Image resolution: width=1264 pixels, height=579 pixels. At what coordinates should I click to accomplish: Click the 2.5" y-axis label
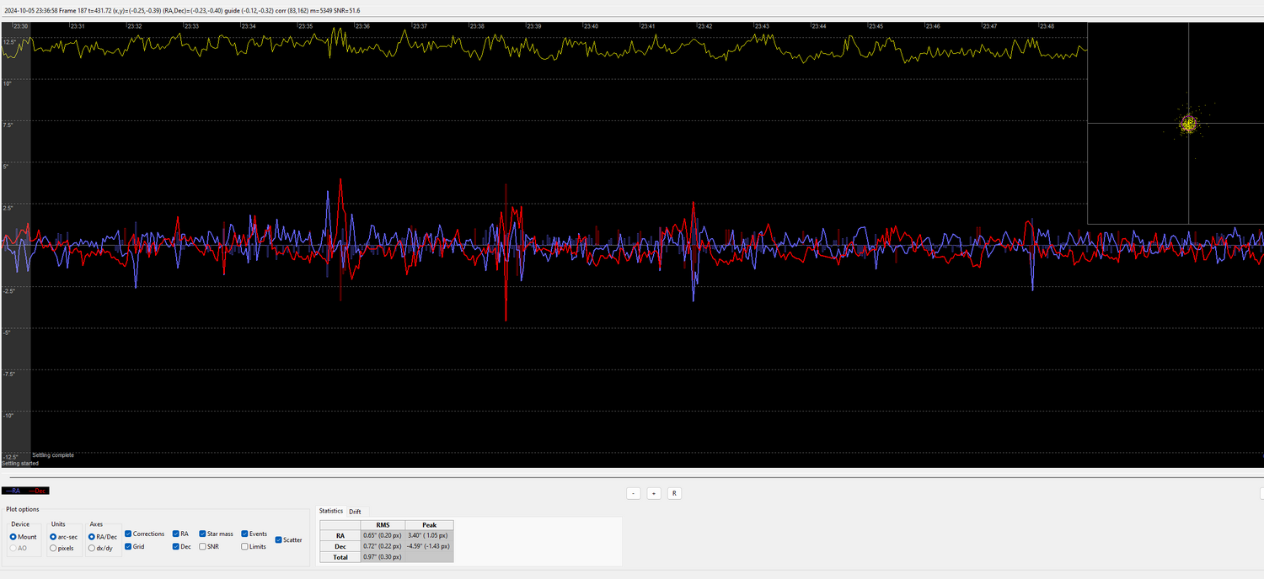8,207
